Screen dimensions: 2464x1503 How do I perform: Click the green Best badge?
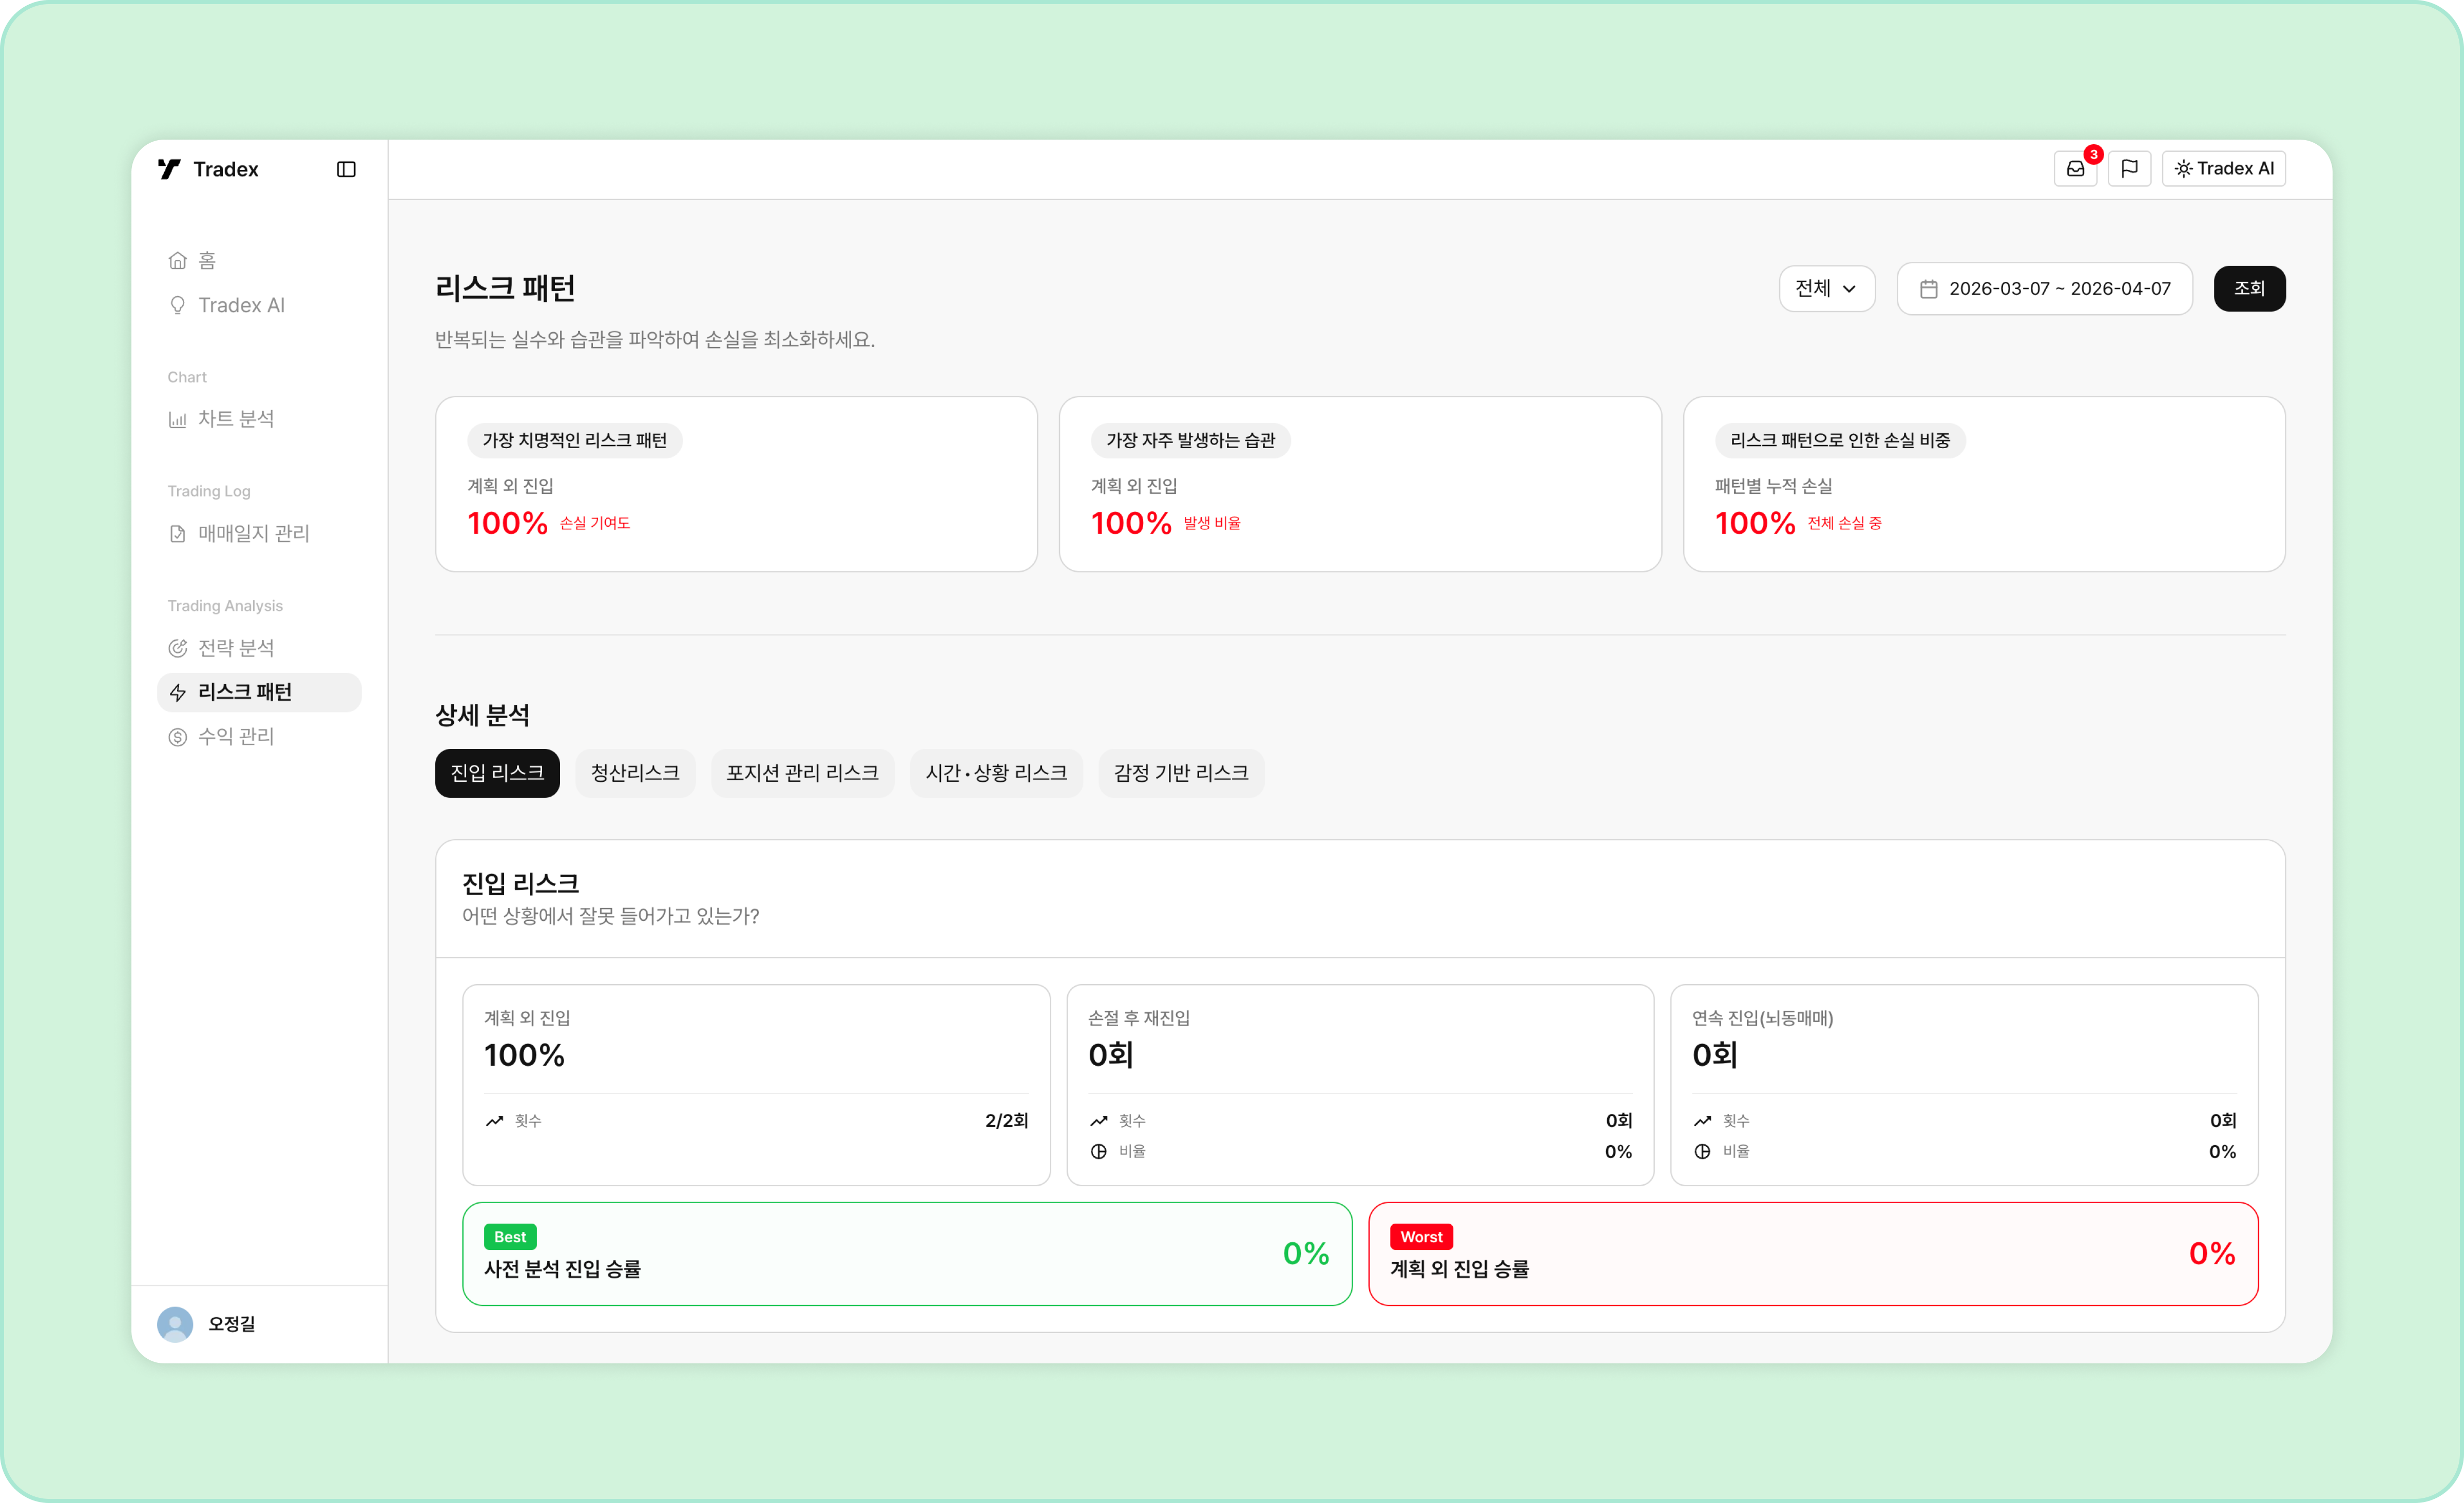(510, 1237)
